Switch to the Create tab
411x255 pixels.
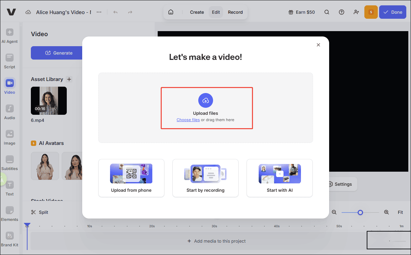(197, 12)
